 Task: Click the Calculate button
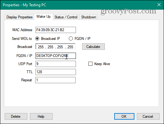pos(93,47)
